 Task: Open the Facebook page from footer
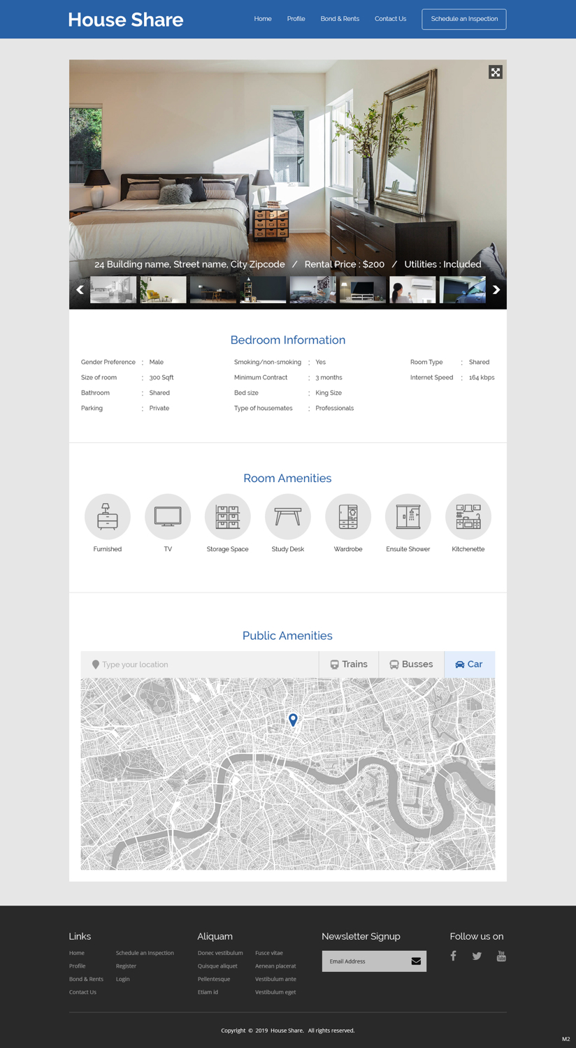click(453, 956)
